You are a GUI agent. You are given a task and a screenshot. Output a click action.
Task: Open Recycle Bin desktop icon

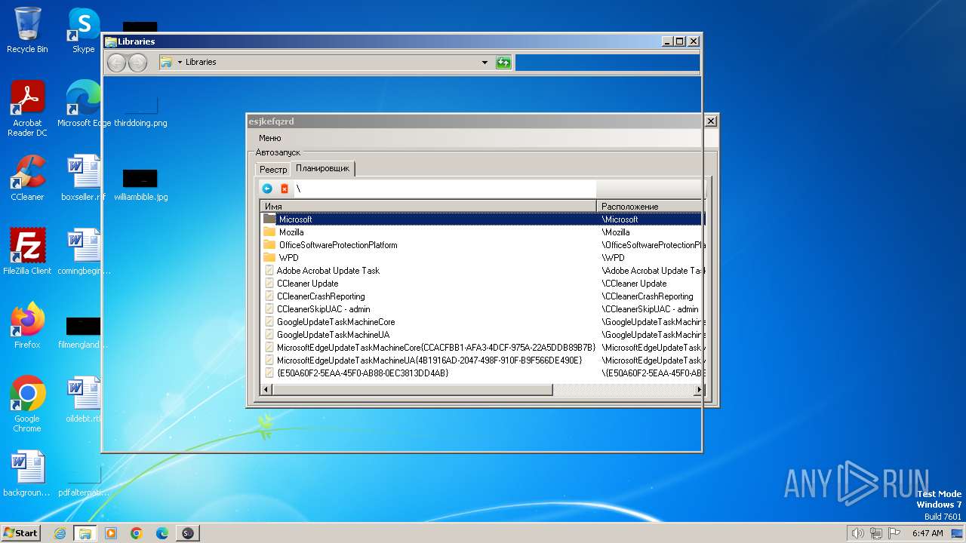click(x=27, y=30)
